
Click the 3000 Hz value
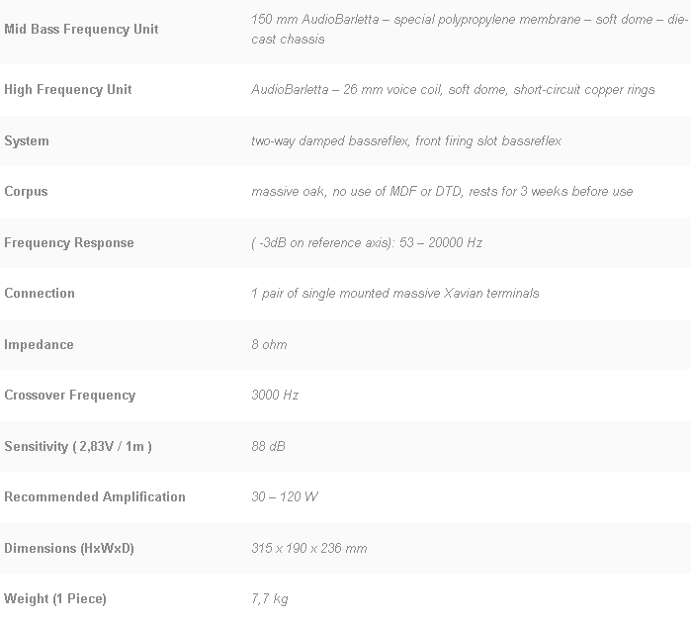pos(275,396)
